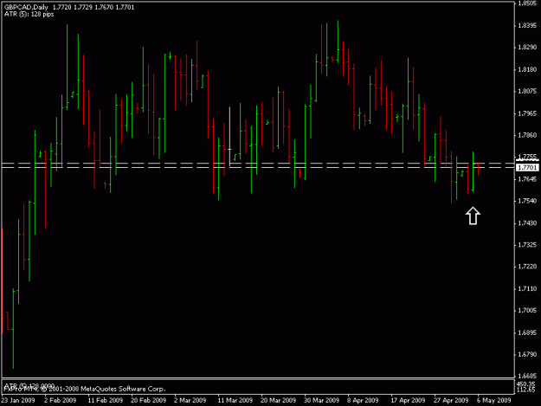Screen dimensions: 541x406
Task: Click the GBPCAD,Daily chart title
Action: [x=26, y=7]
